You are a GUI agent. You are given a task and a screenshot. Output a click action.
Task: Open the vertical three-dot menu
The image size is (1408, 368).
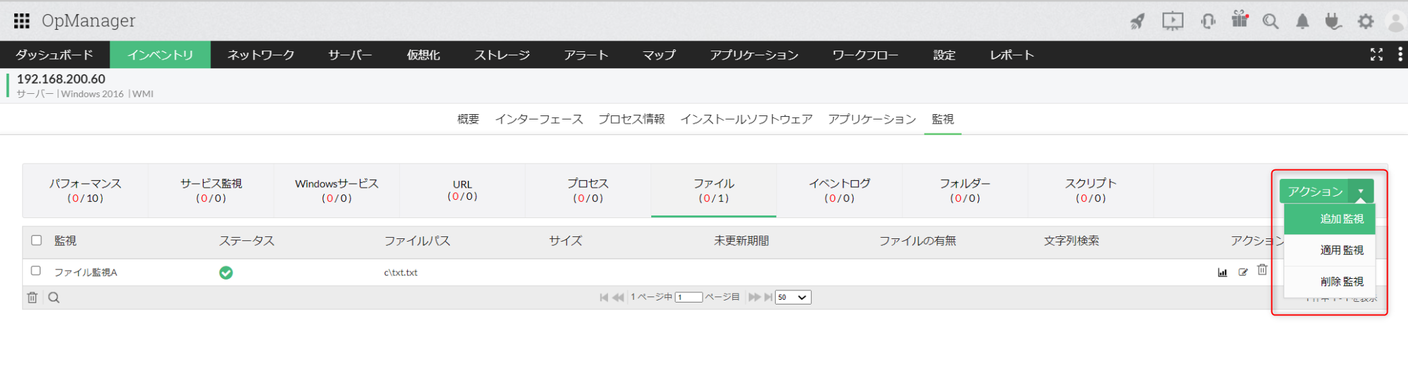(x=1400, y=54)
